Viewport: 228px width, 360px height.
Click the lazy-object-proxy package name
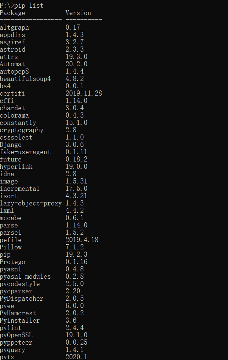tap(31, 204)
